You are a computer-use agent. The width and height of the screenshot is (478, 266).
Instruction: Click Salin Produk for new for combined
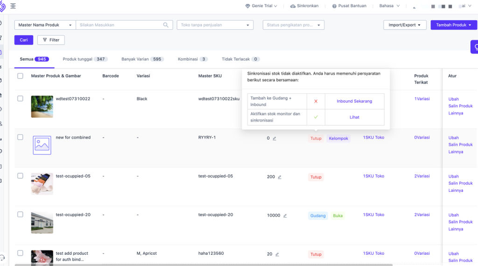(x=460, y=144)
